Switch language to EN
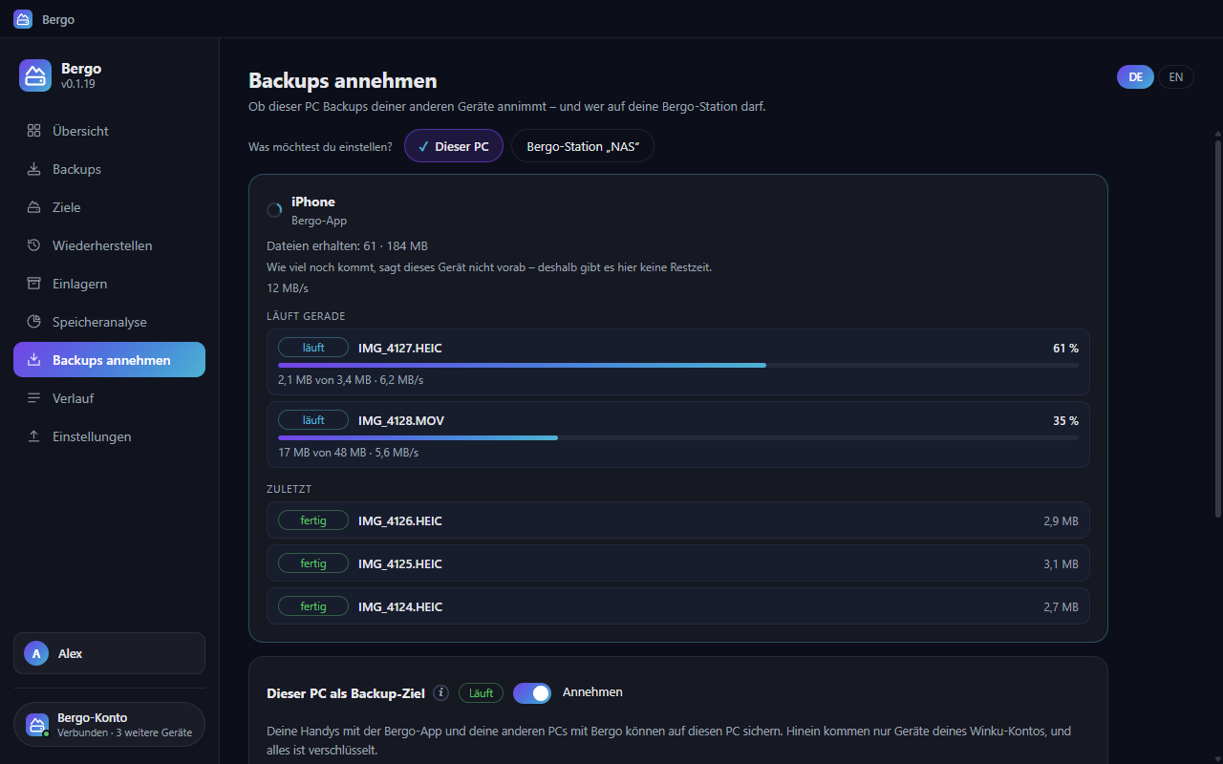1223x764 pixels. click(x=1176, y=77)
